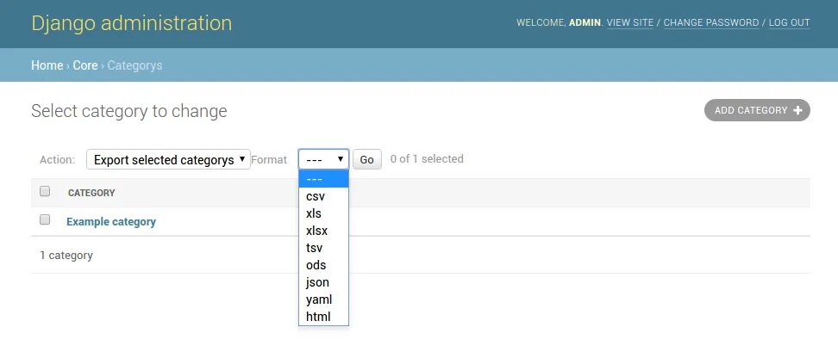The width and height of the screenshot is (838, 364).
Task: Choose xlsx export format
Action: pyautogui.click(x=323, y=231)
